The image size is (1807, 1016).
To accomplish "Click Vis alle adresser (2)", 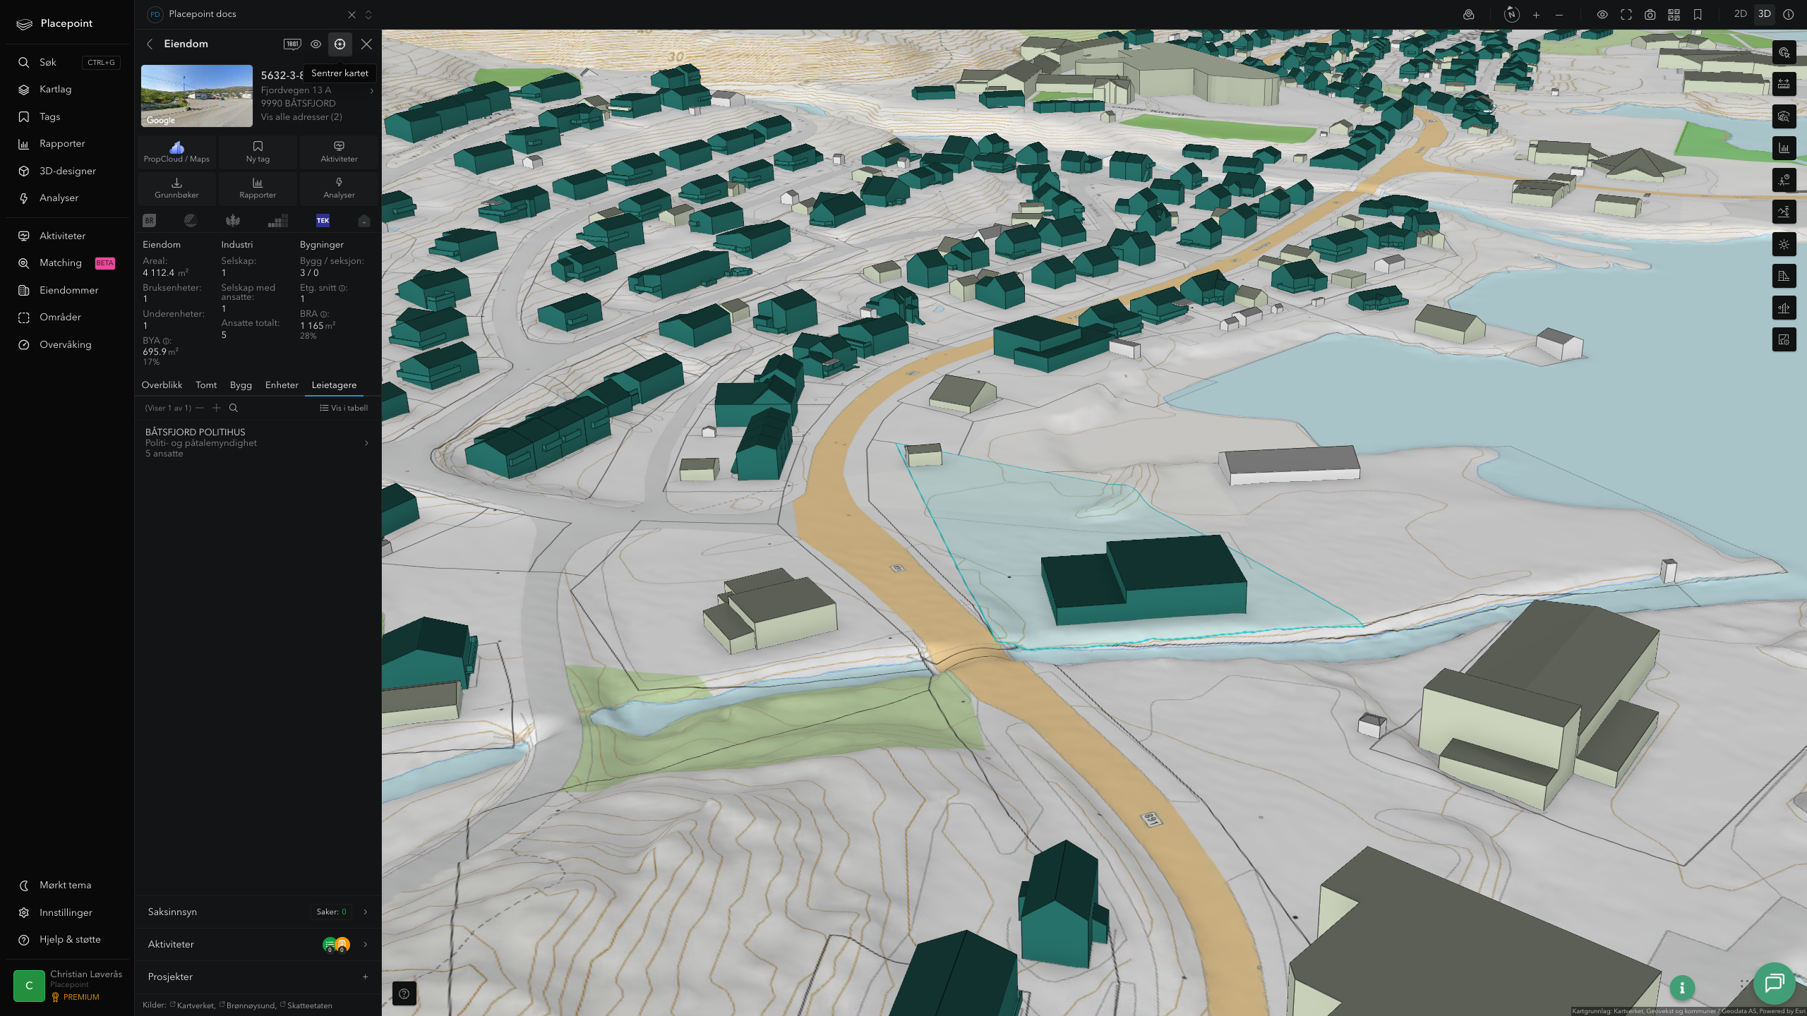I will (x=301, y=117).
